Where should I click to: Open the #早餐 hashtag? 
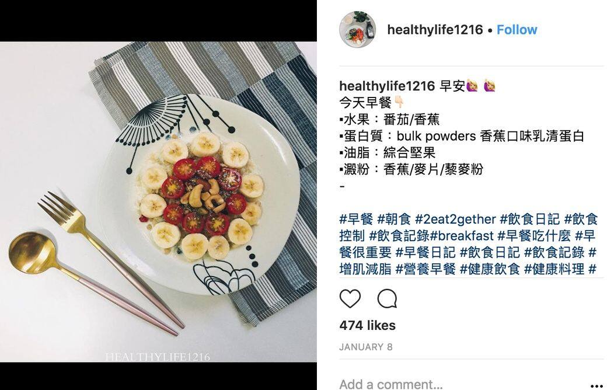click(356, 219)
